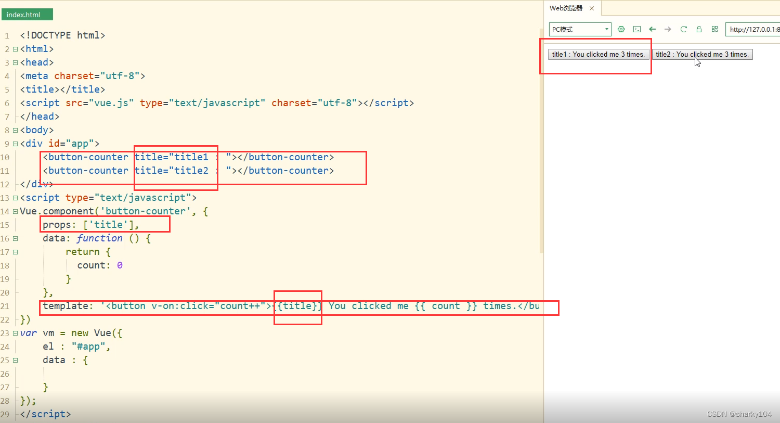Click the var vm = new Vue({ line
The width and height of the screenshot is (780, 423).
coord(71,333)
